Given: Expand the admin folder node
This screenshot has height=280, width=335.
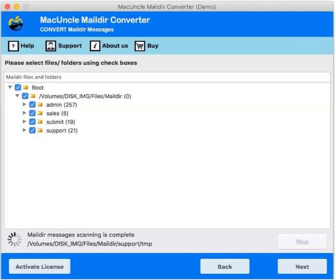Looking at the screenshot, I should (24, 104).
